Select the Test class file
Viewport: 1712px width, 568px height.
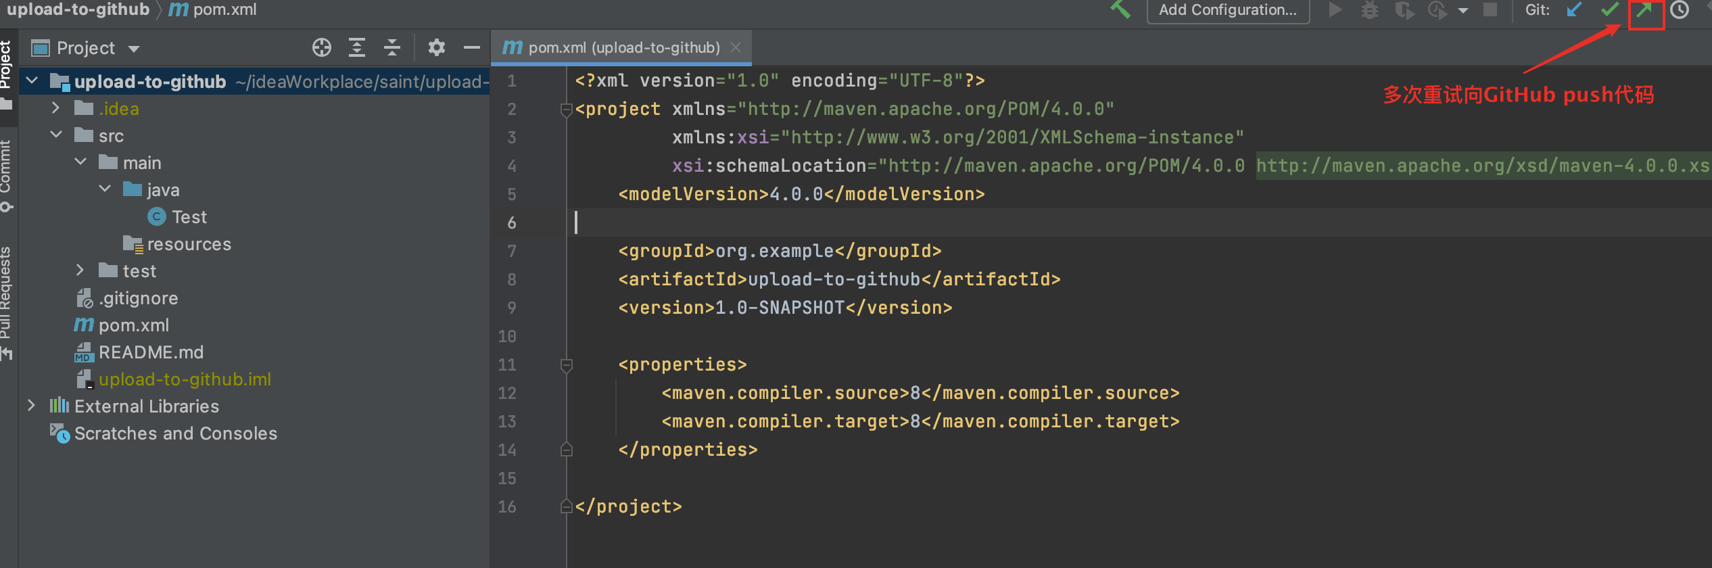click(177, 217)
